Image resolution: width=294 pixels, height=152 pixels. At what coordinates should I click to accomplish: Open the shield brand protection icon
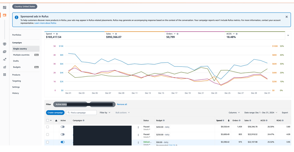[5, 44]
